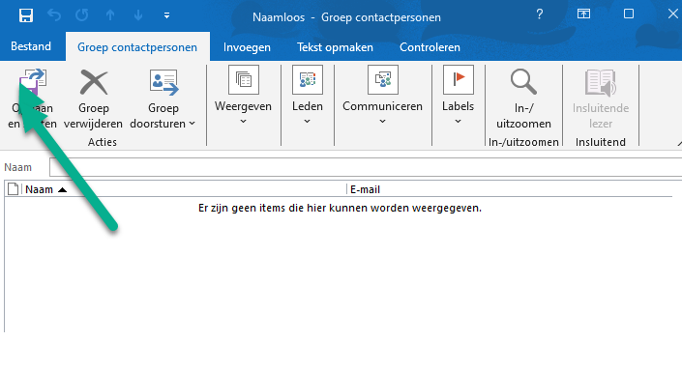This screenshot has width=682, height=369.
Task: Open Labels flag dropdown
Action: pyautogui.click(x=458, y=96)
